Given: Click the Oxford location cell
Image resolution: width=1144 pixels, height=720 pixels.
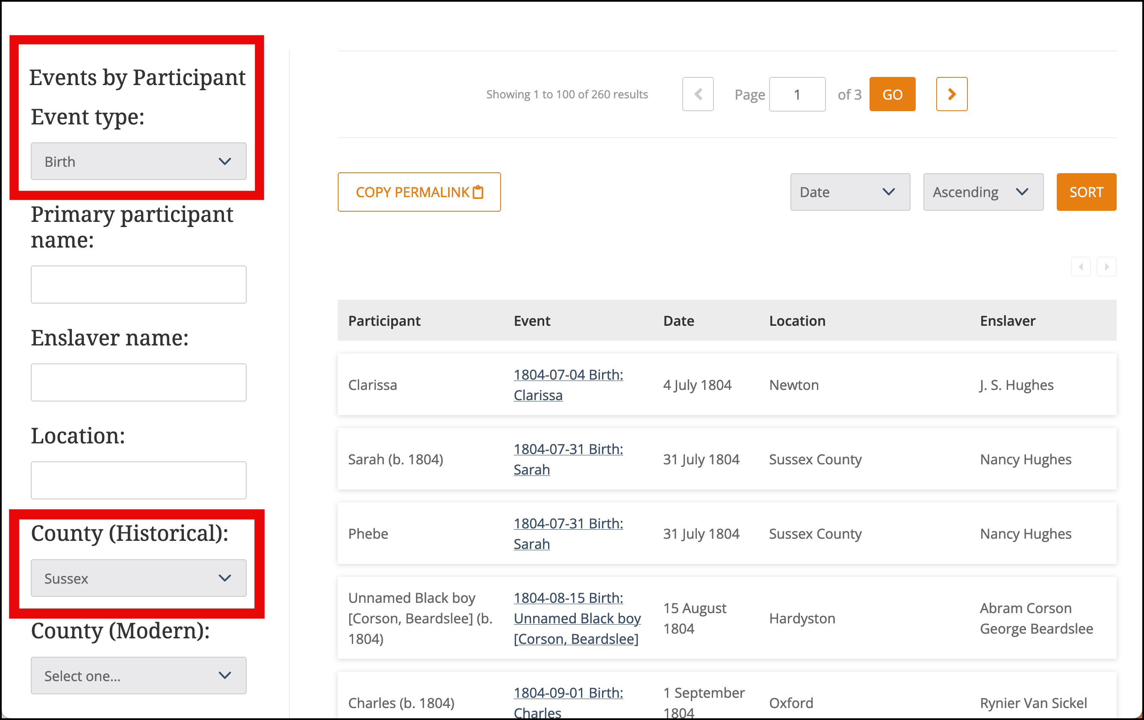Looking at the screenshot, I should click(x=791, y=703).
